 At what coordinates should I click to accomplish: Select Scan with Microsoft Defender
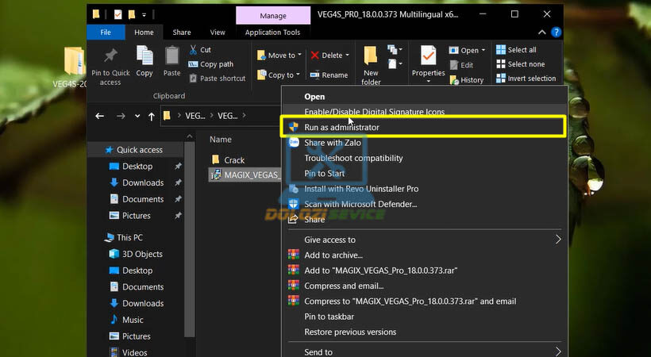(x=360, y=204)
